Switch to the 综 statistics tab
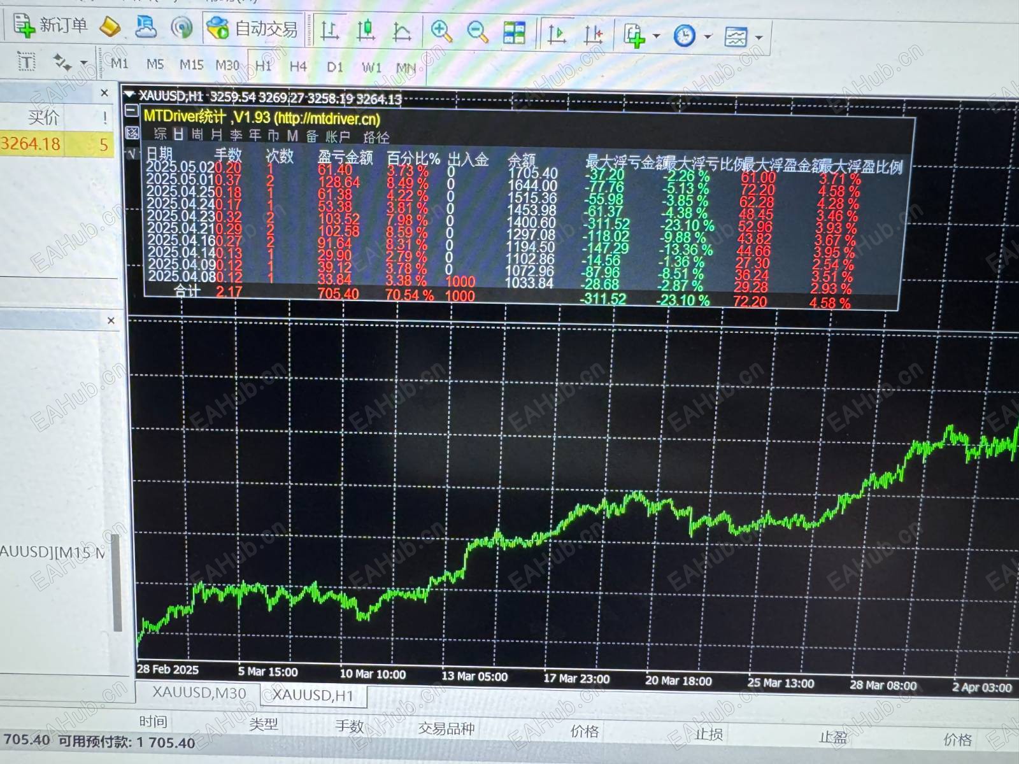The image size is (1019, 764). (160, 134)
